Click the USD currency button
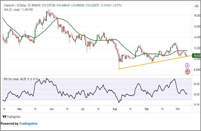 point(197,6)
